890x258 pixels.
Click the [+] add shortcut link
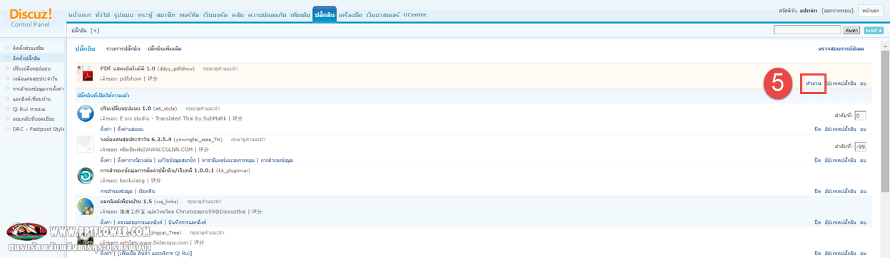pos(95,30)
